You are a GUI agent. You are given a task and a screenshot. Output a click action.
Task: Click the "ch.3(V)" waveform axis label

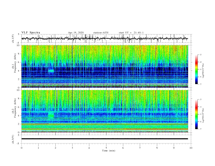(x=13, y=139)
